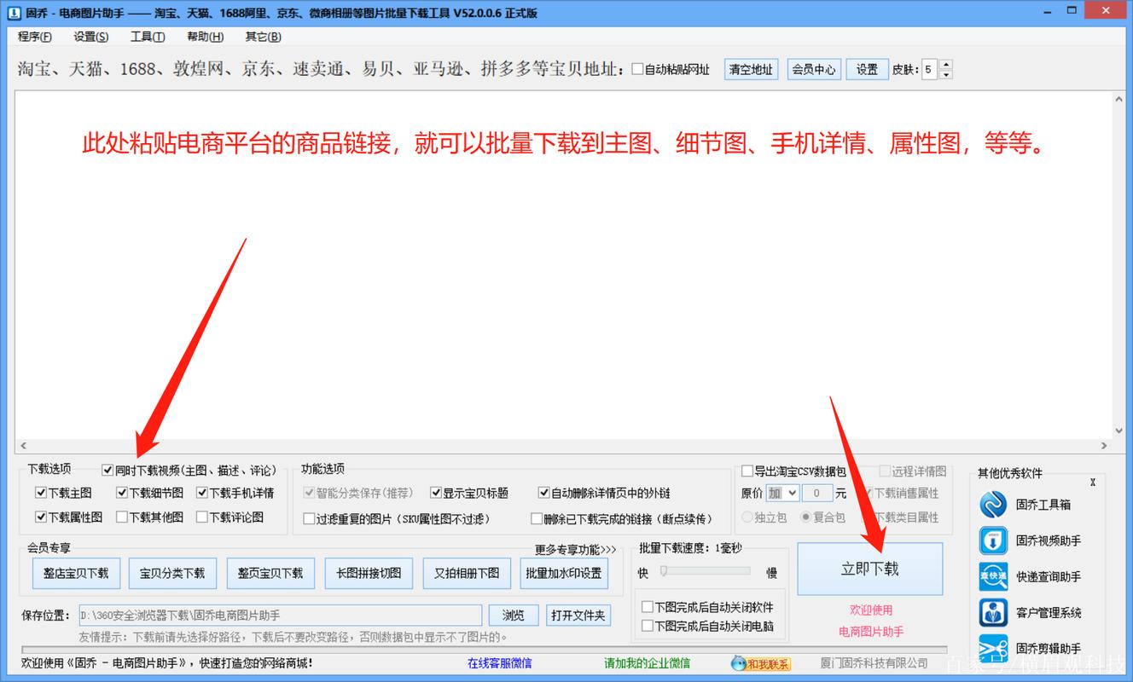Click 打开文件夹 button
The height and width of the screenshot is (682, 1133).
[x=578, y=615]
